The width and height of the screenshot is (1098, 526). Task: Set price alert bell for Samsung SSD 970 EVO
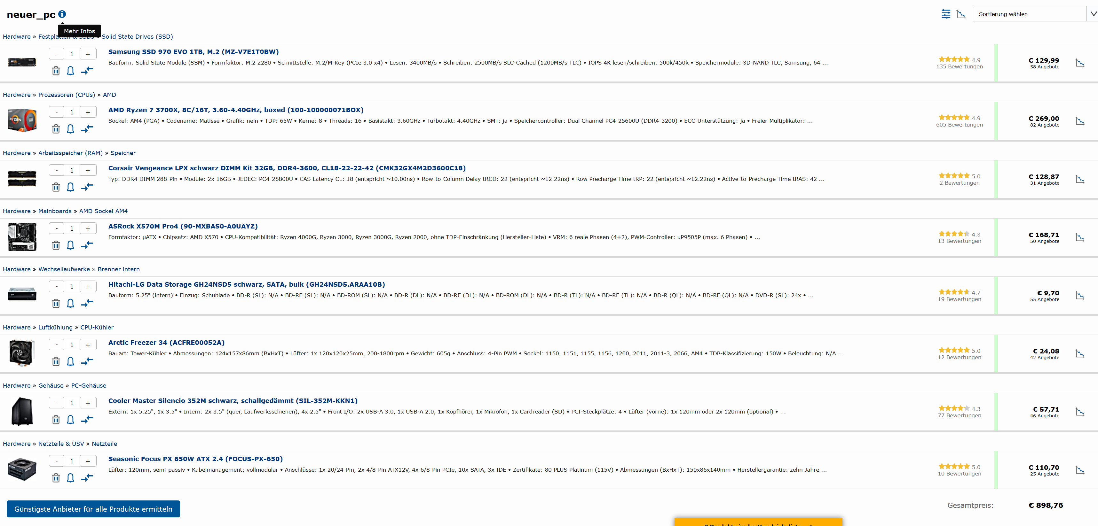pos(71,71)
